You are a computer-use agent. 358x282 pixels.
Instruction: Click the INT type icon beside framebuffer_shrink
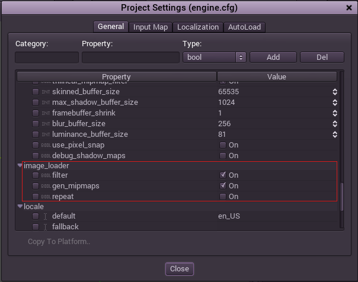pyautogui.click(x=46, y=113)
